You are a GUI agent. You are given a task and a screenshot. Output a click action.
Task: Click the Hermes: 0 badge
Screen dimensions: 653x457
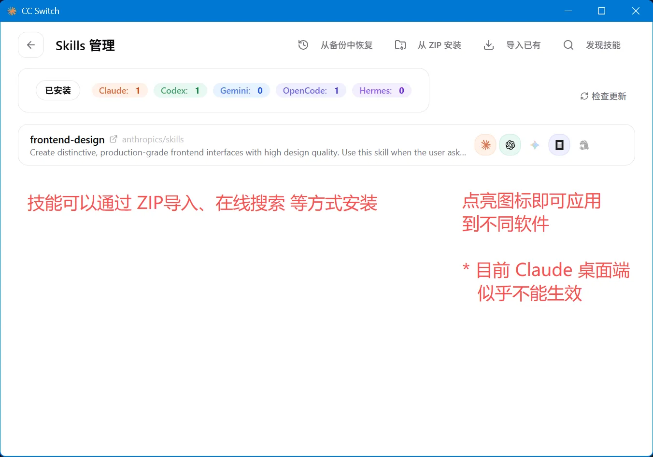click(382, 90)
